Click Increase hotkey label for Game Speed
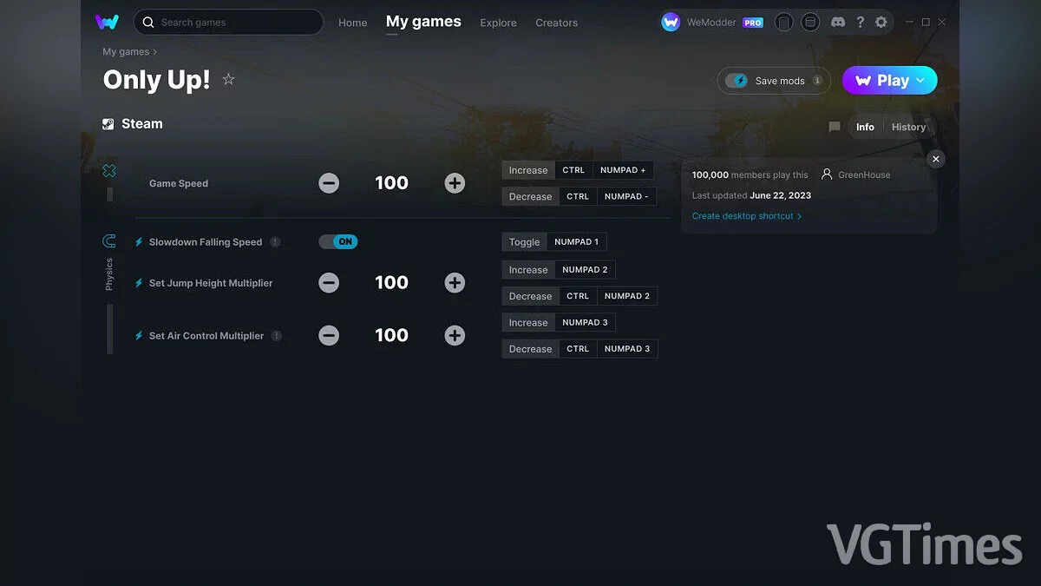Image resolution: width=1041 pixels, height=586 pixels. point(528,170)
